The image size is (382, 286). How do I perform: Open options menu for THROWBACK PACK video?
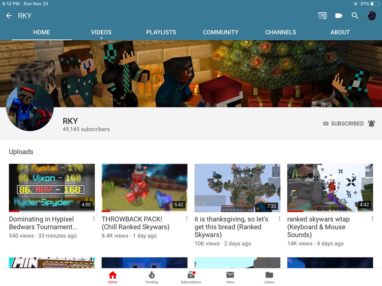(x=187, y=219)
